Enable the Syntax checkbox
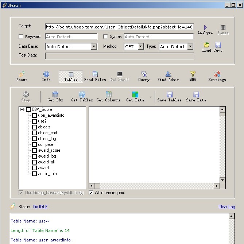 (x=105, y=36)
